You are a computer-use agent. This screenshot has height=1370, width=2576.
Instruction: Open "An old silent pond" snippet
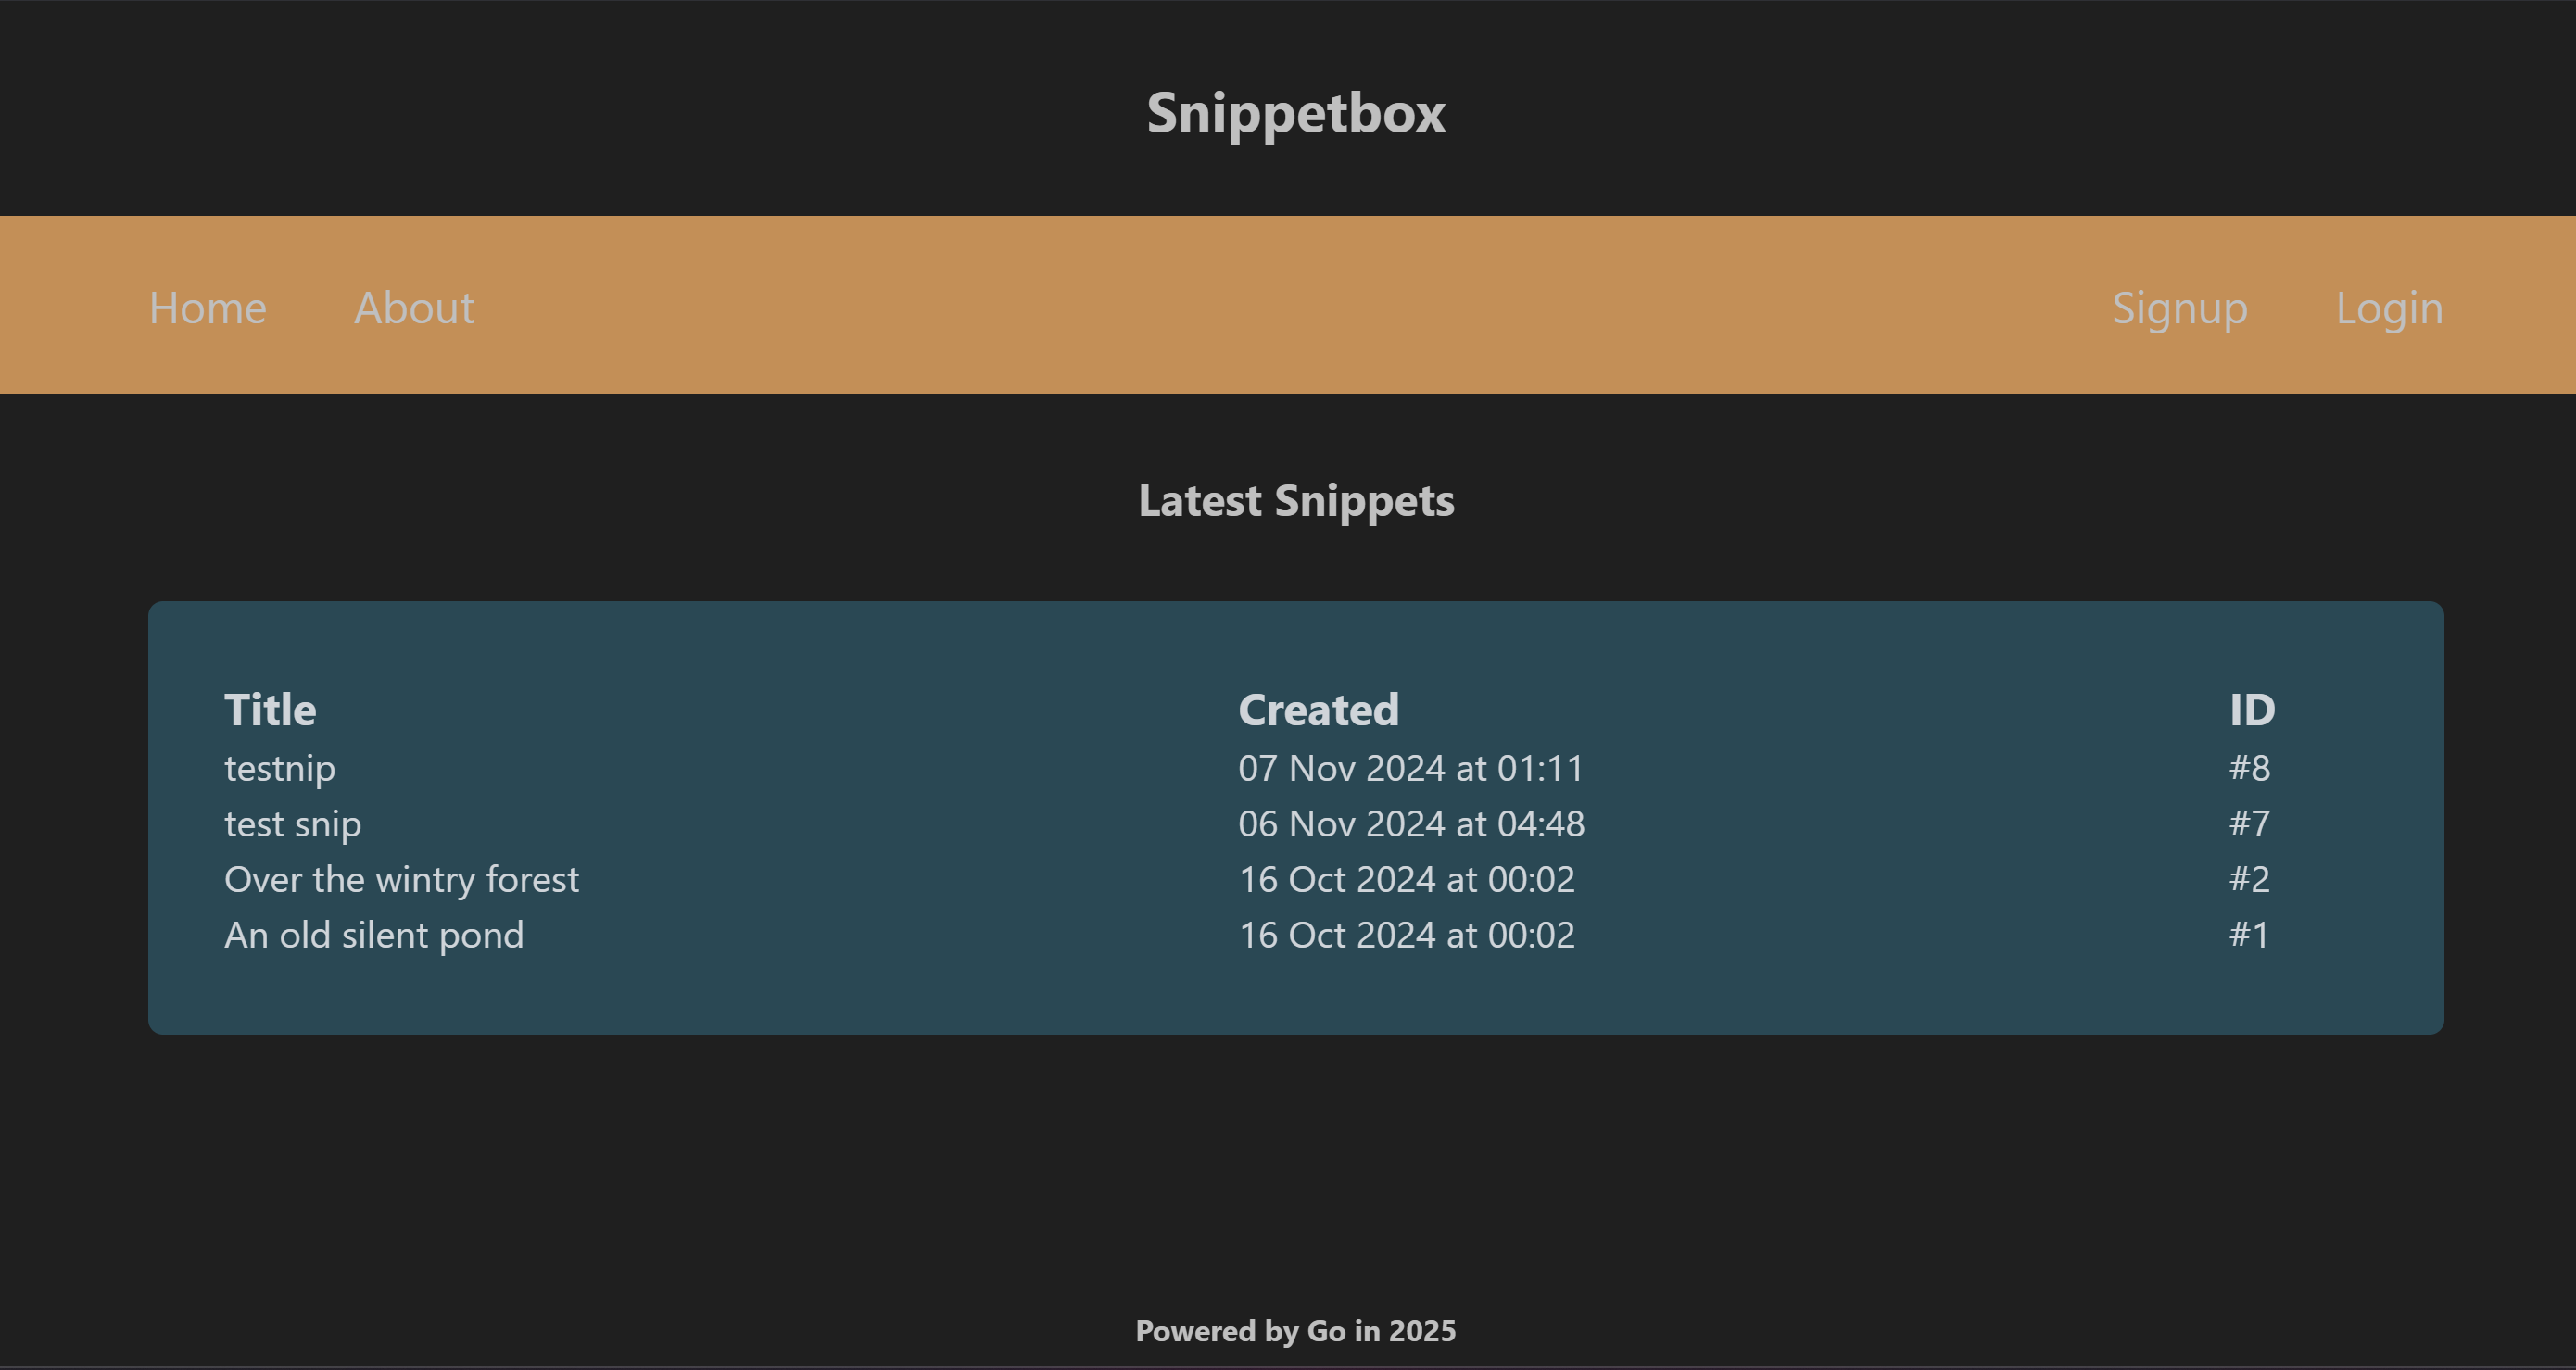pos(374,935)
